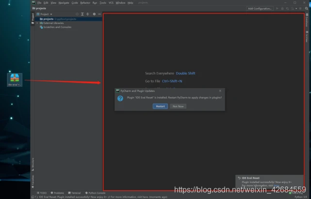
Task: Toggle the Project side tab
Action: [33, 19]
